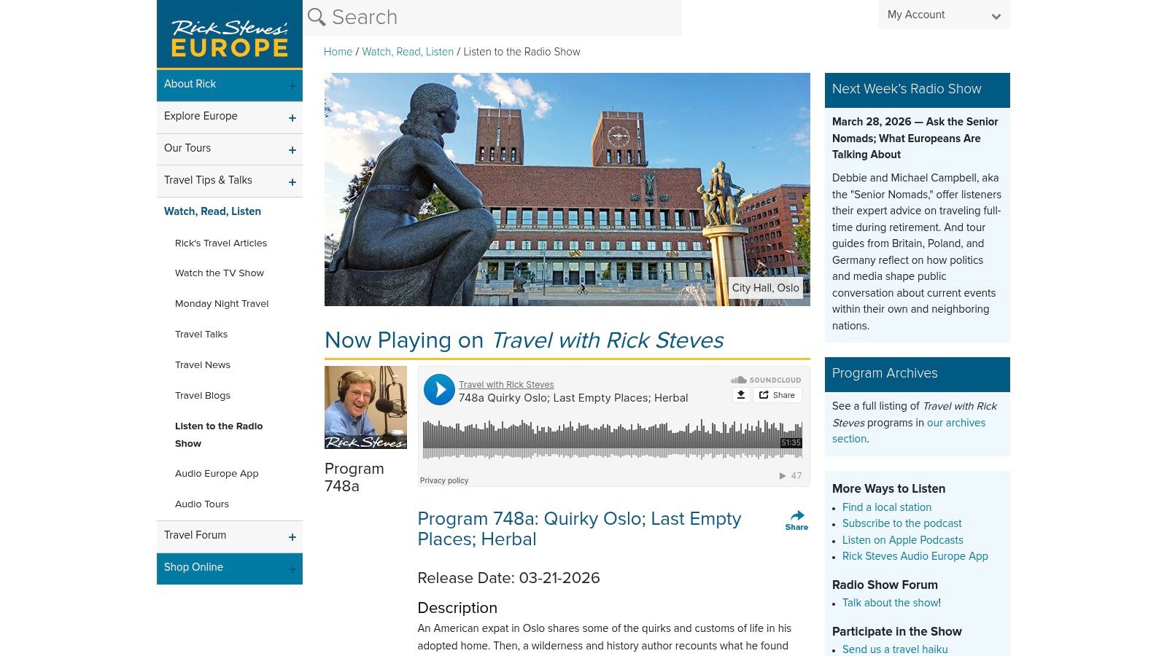The height and width of the screenshot is (656, 1167).
Task: Open Listen on Apple Podcasts
Action: (x=903, y=540)
